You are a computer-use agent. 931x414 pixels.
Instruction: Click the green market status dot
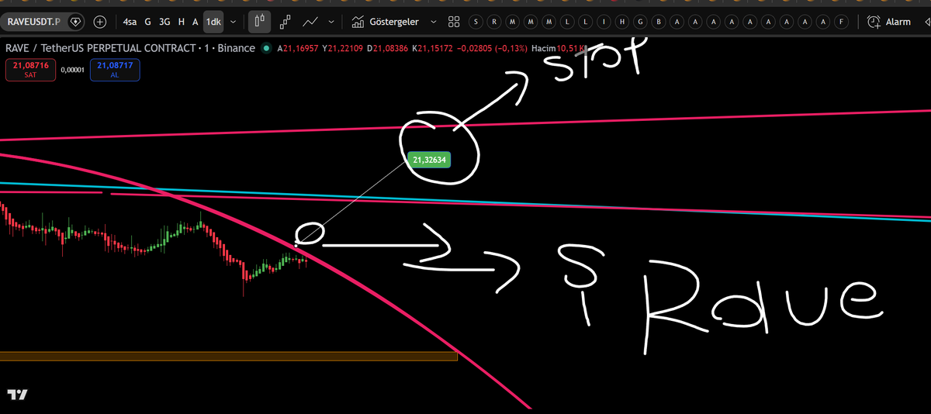tap(267, 48)
